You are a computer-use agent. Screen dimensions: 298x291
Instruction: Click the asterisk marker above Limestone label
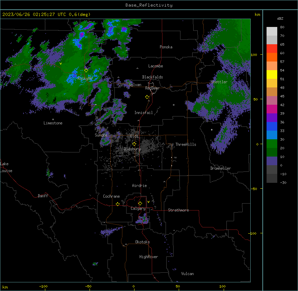(53, 120)
